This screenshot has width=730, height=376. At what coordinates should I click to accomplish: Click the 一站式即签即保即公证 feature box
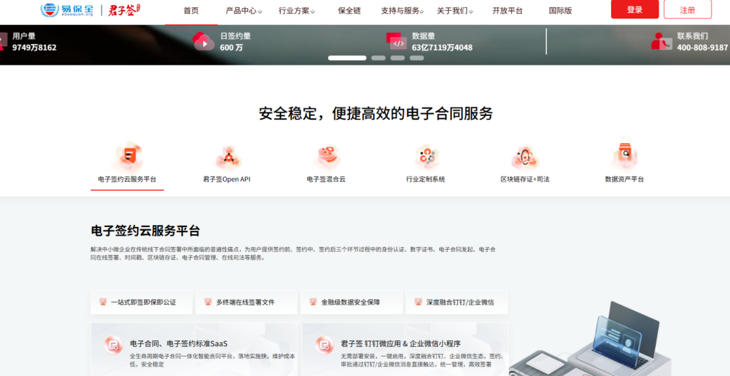141,302
